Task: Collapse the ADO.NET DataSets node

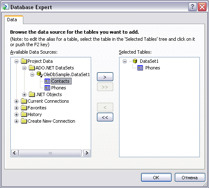Action: [24, 68]
